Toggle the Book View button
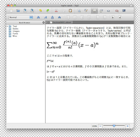 (94, 11)
